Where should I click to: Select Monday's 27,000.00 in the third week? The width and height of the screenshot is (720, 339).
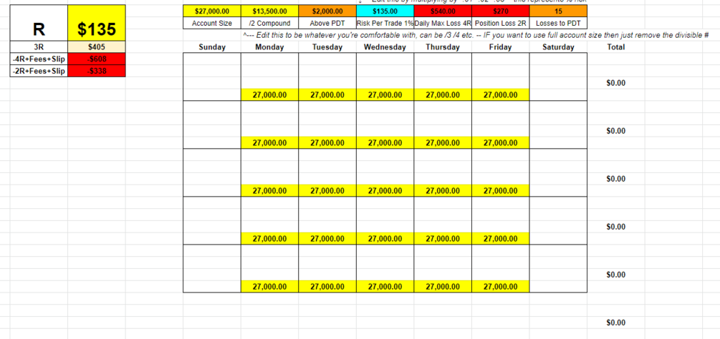click(x=269, y=190)
